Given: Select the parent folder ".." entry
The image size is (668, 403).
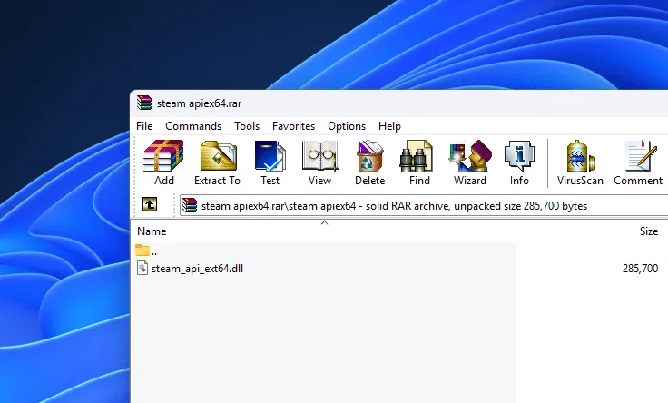Looking at the screenshot, I should click(153, 251).
